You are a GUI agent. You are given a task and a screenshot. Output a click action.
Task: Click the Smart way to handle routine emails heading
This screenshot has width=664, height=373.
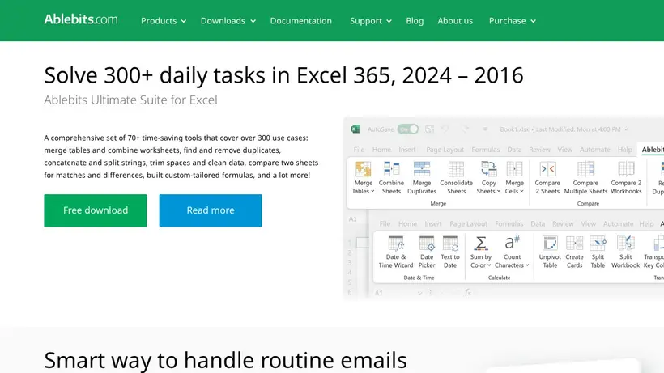tap(225, 360)
